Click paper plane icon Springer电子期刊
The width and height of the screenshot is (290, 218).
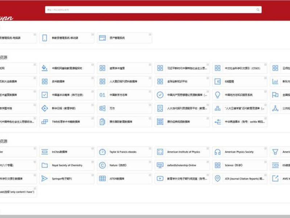45,178
